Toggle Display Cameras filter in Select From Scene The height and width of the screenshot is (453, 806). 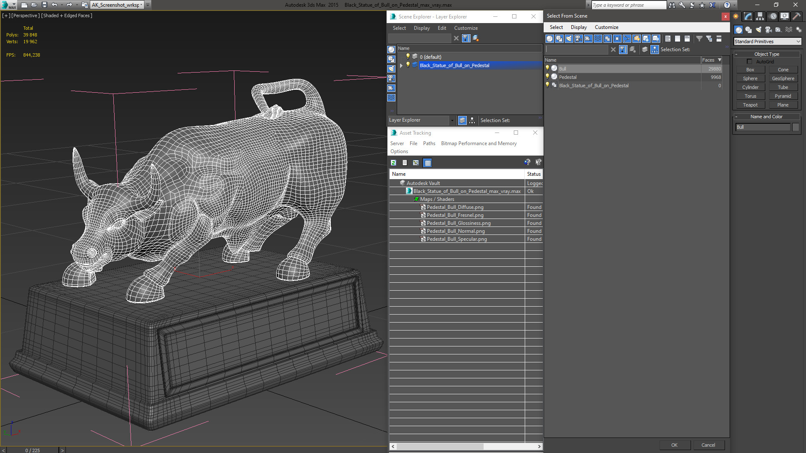coord(578,39)
